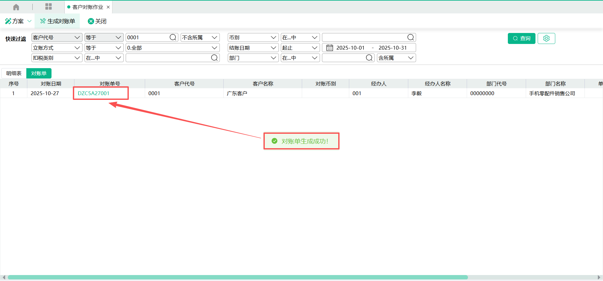Click the 生成对账单 toolbar button

click(57, 21)
